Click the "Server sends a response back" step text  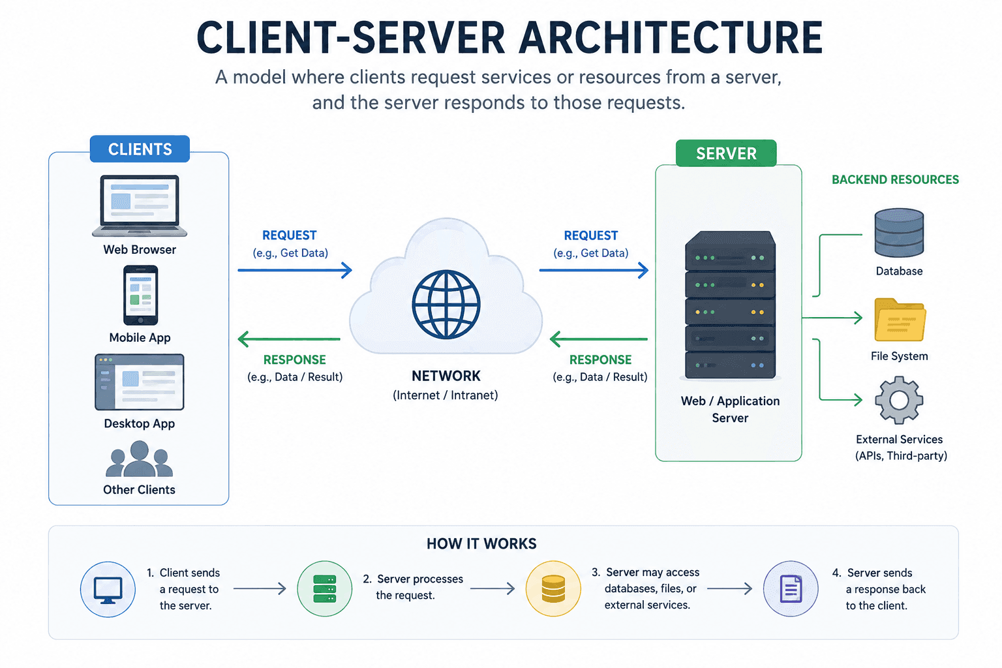coord(879,589)
